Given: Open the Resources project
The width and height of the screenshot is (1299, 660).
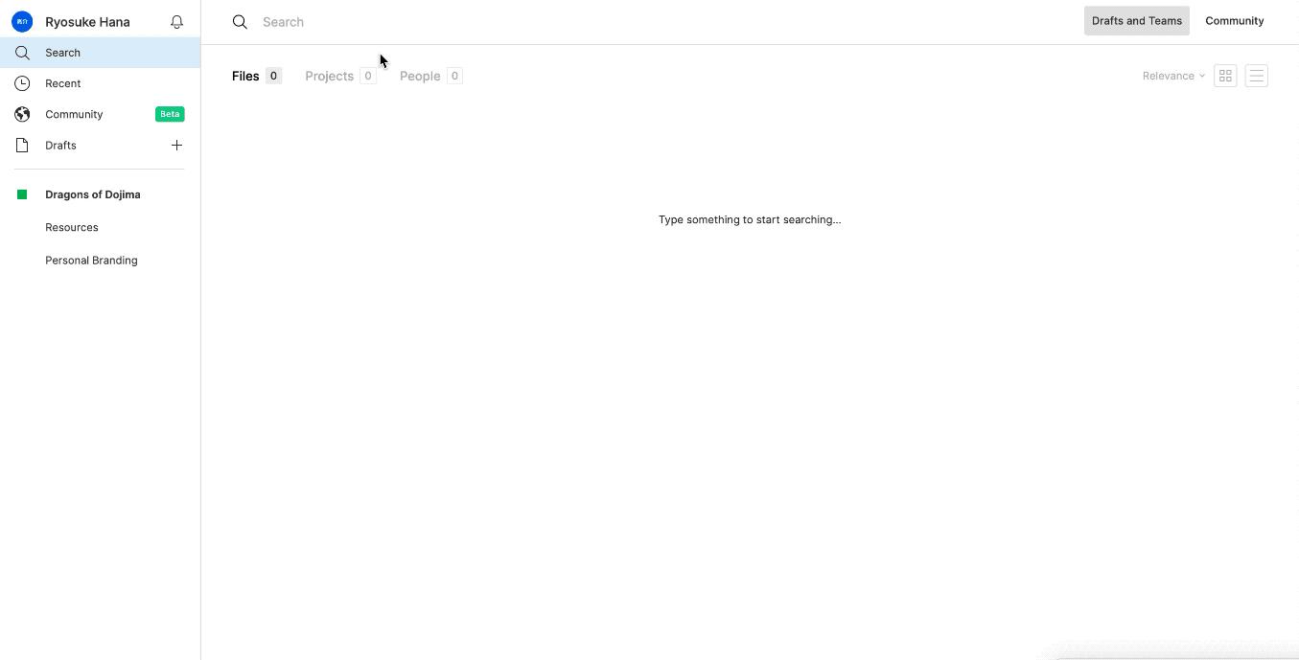Looking at the screenshot, I should pos(72,227).
